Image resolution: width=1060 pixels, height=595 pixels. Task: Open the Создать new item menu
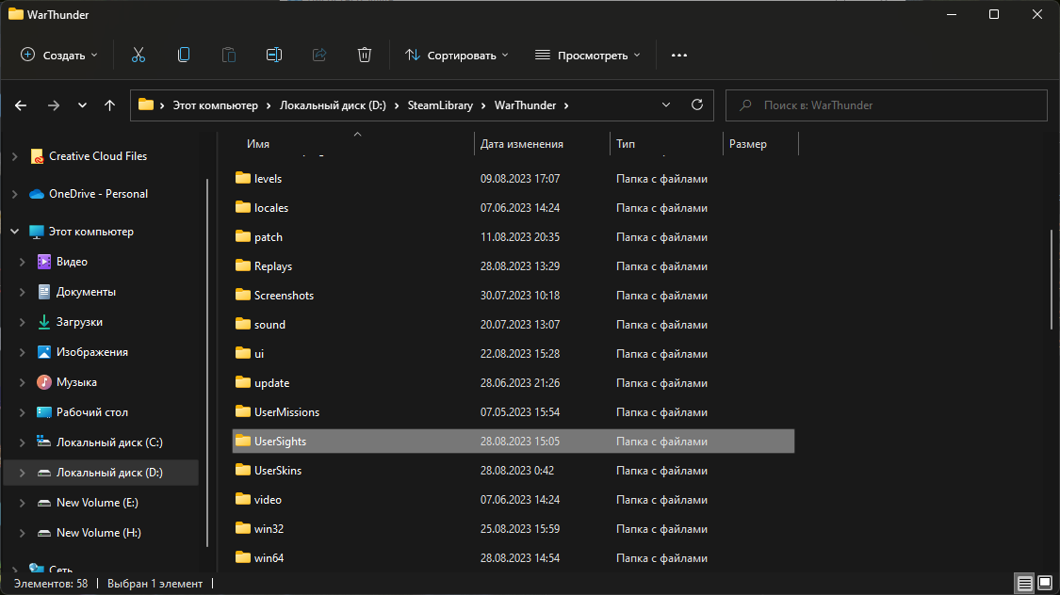tap(59, 56)
